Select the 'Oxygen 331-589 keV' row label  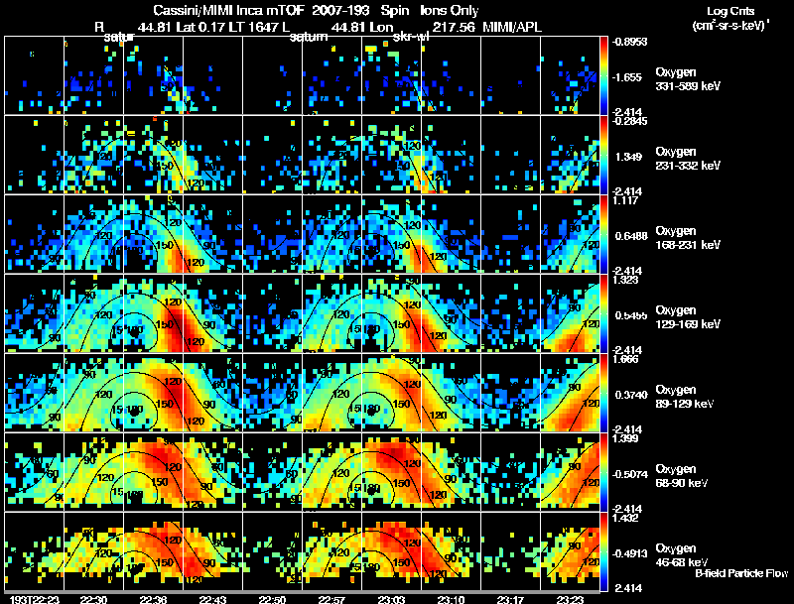(x=688, y=79)
